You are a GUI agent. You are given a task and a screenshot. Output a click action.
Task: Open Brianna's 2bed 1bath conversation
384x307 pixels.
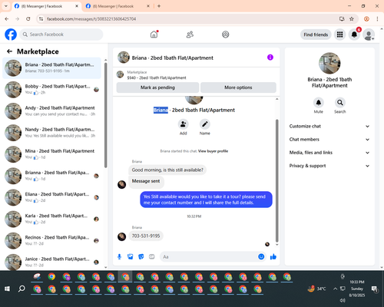(52, 176)
